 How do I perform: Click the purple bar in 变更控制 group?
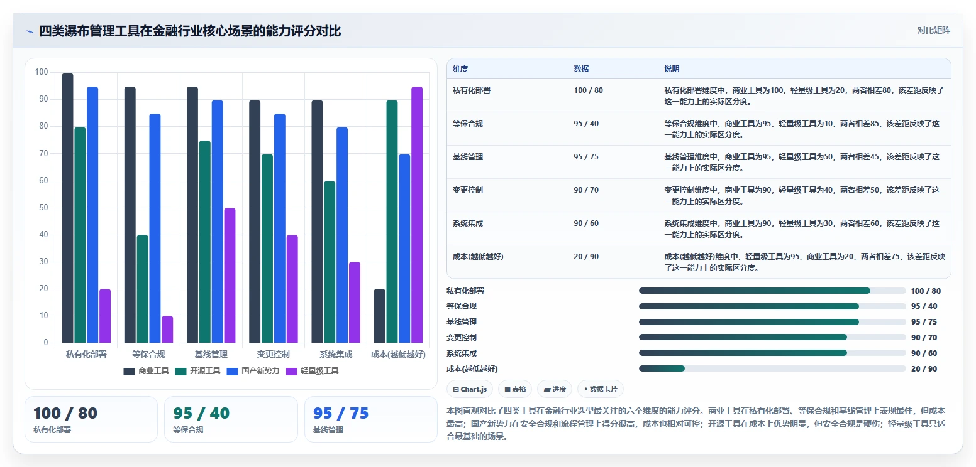tap(292, 289)
